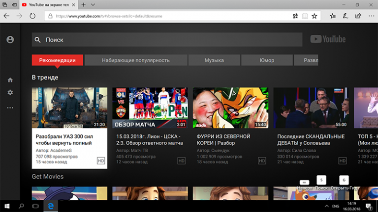Image resolution: width=378 pixels, height=212 pixels.
Task: Open the ФУРРИ ИЗ СЕВЕРНОЙ КОРЕИ video
Action: click(230, 107)
